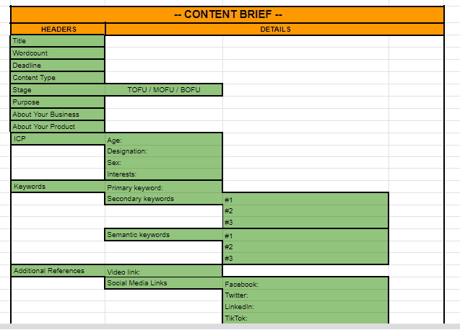Click the Secondary keywords cell

[x=163, y=199]
